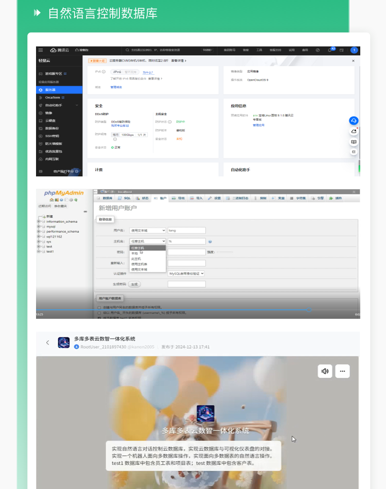Open the Tencent Cloud hamburger menu
386x489 pixels.
pos(41,50)
